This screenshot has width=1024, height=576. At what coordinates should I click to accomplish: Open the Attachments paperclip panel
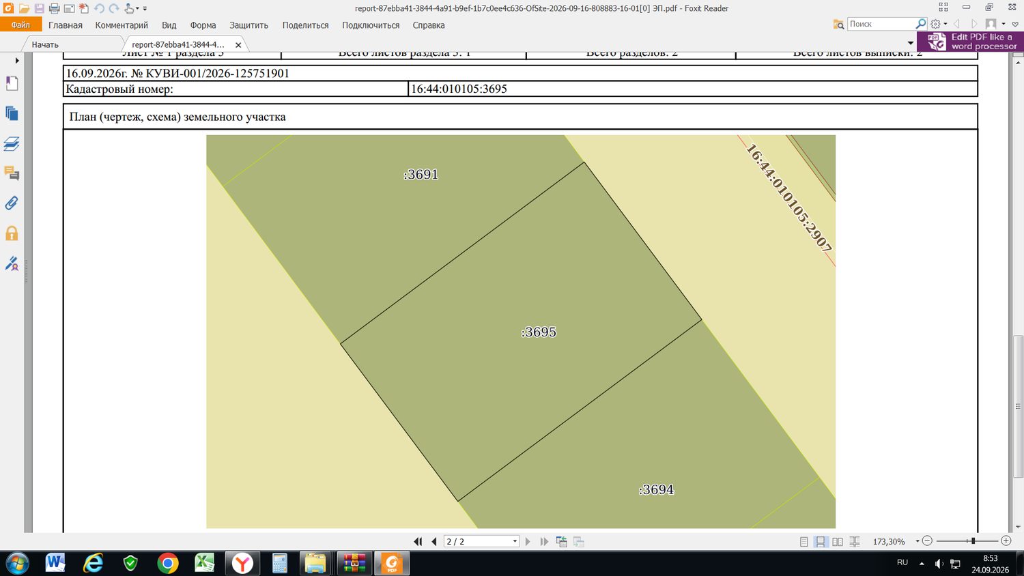click(12, 203)
